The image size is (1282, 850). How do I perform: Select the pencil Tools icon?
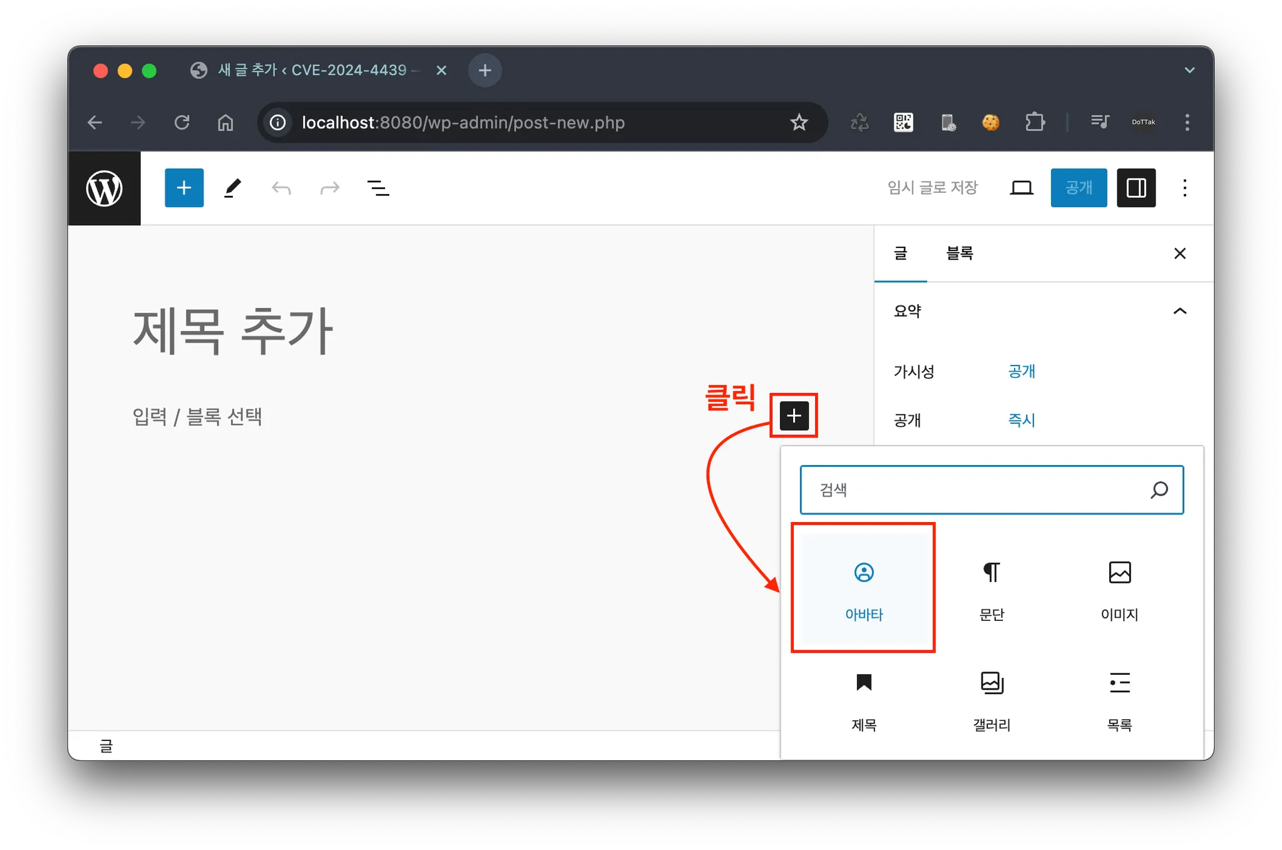click(232, 188)
